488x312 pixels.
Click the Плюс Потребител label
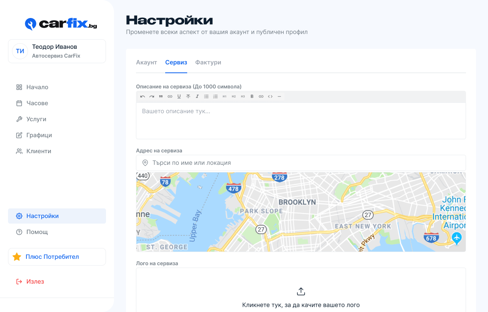pyautogui.click(x=52, y=257)
